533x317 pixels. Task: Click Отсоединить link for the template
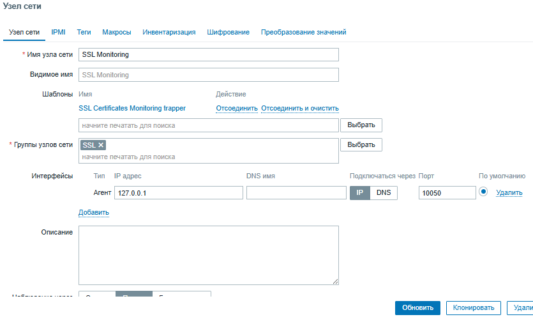pos(237,108)
